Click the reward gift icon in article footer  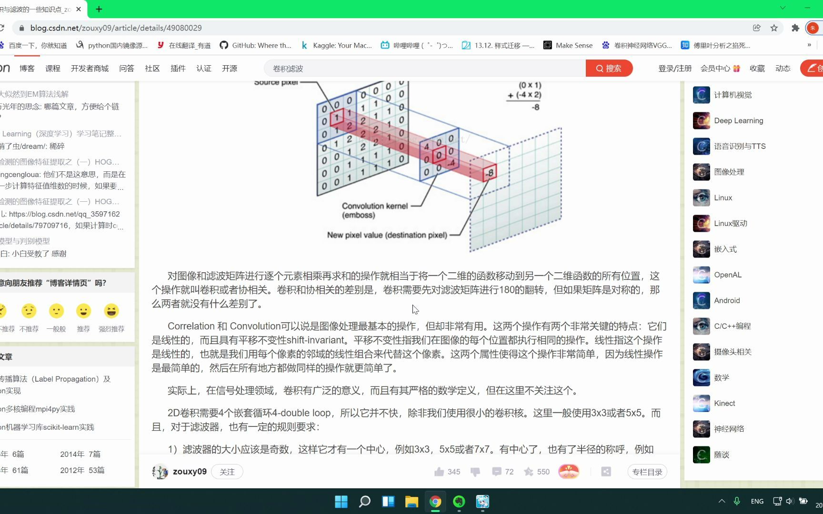click(x=568, y=472)
